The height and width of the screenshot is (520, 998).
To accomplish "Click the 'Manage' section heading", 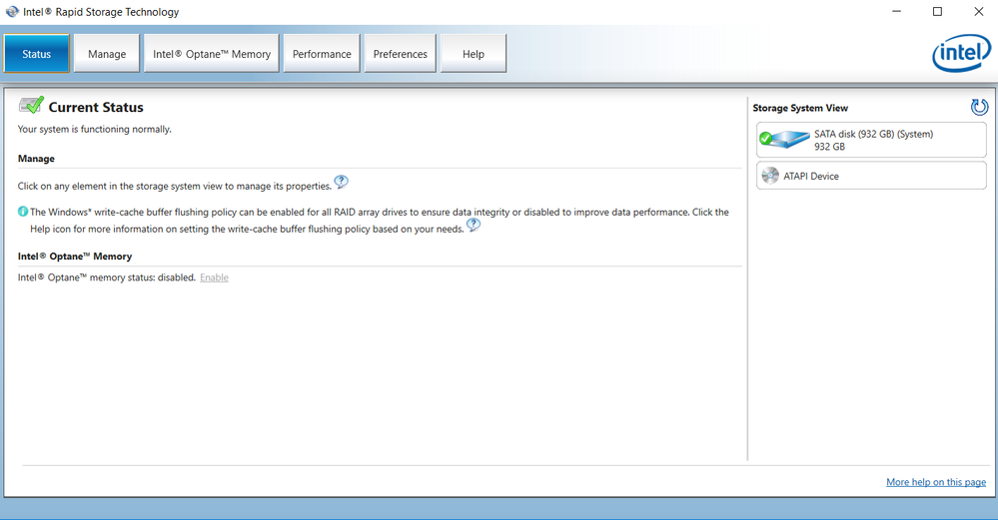I will coord(36,159).
